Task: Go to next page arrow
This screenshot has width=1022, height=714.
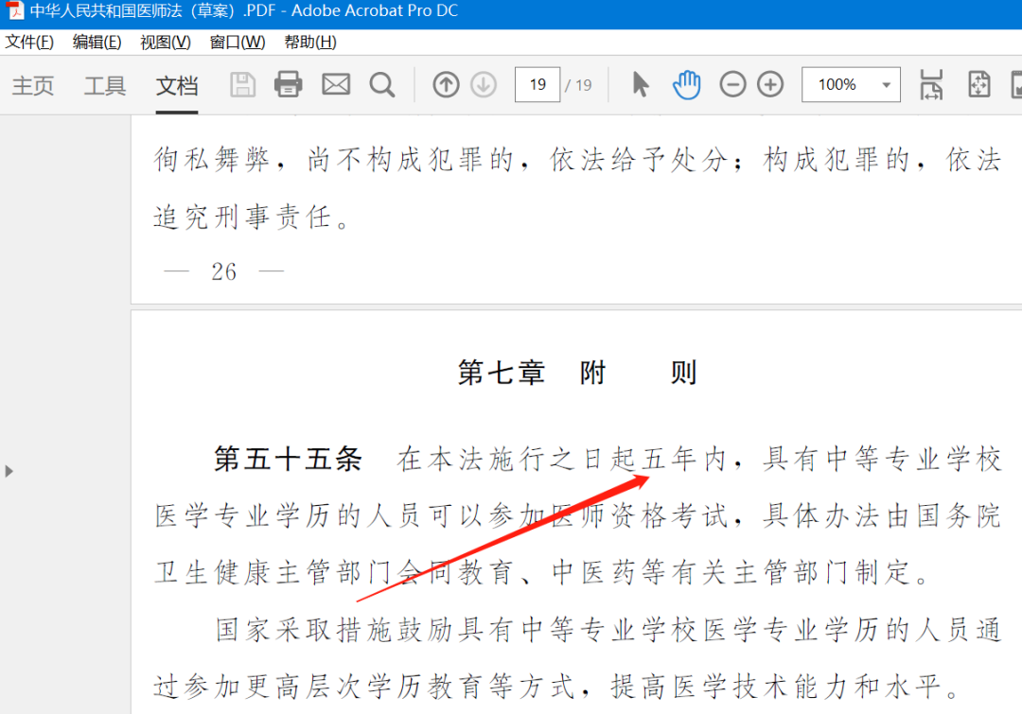Action: point(484,85)
